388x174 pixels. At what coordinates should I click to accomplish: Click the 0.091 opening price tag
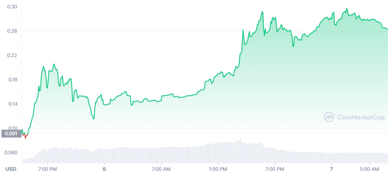click(11, 134)
